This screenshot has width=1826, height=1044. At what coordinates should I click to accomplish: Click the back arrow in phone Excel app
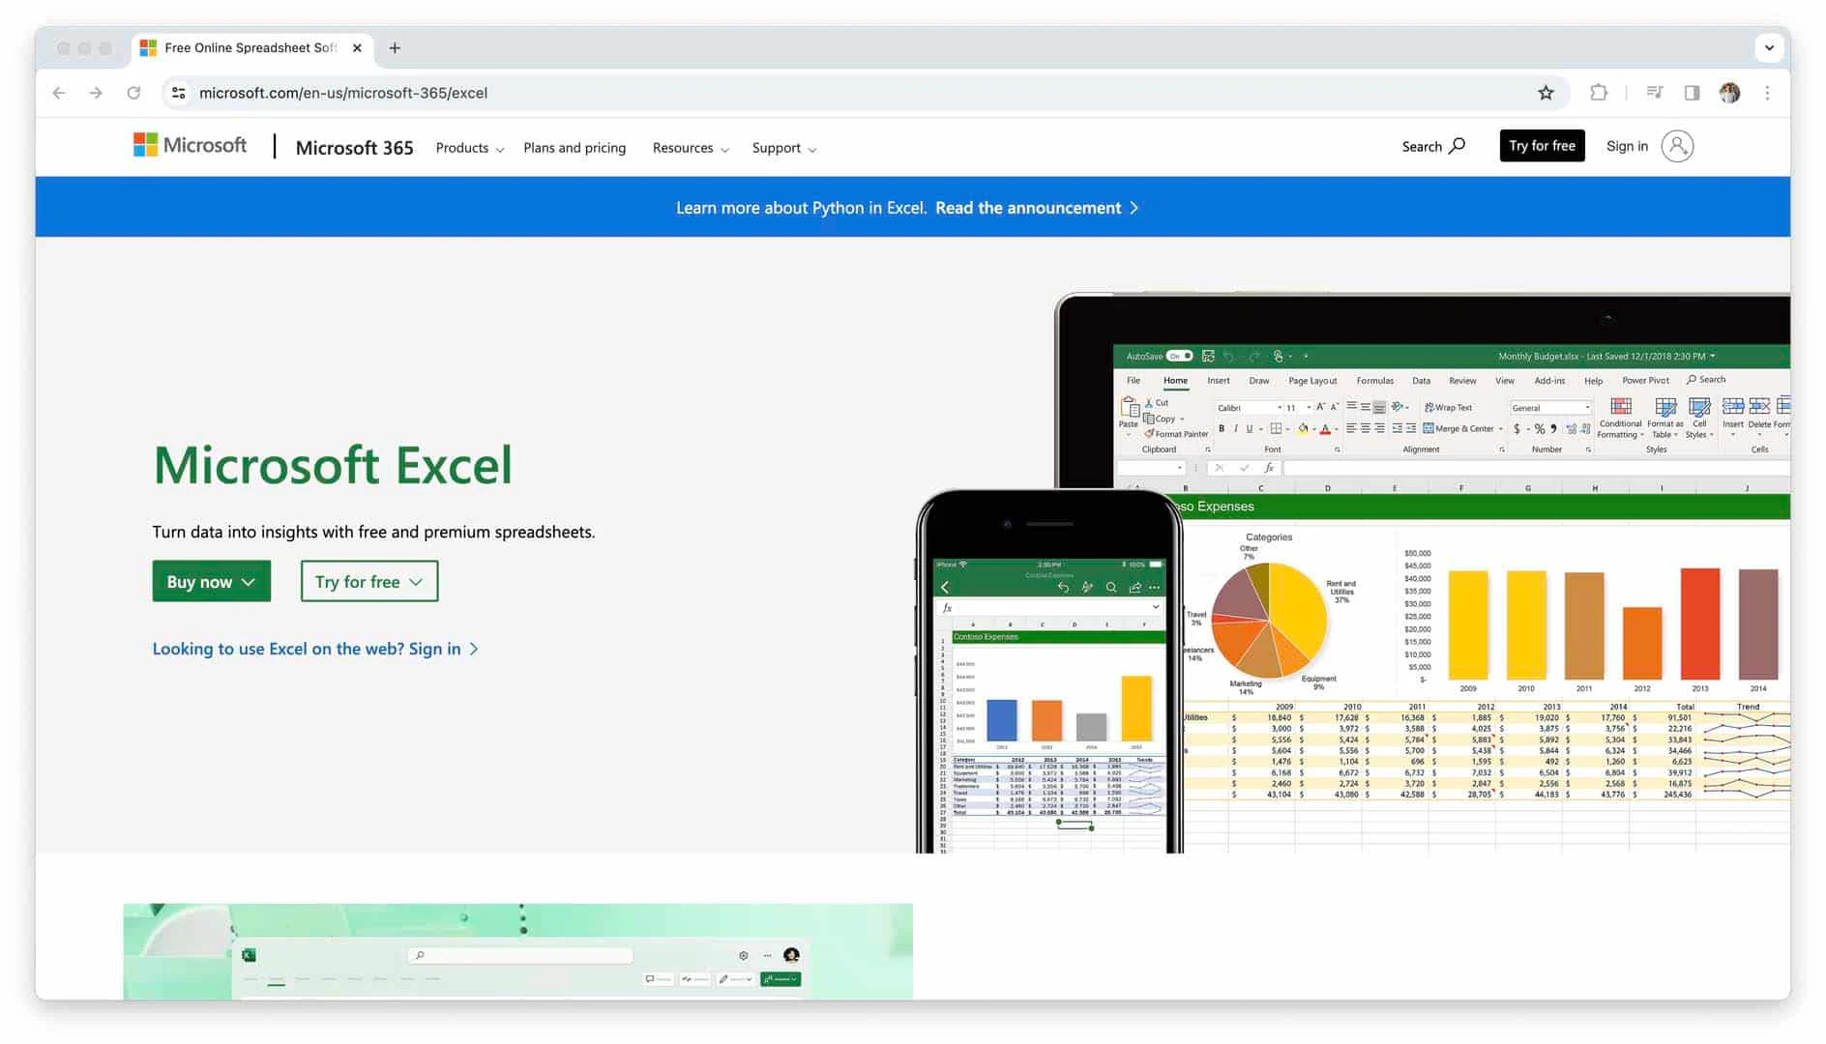point(945,588)
